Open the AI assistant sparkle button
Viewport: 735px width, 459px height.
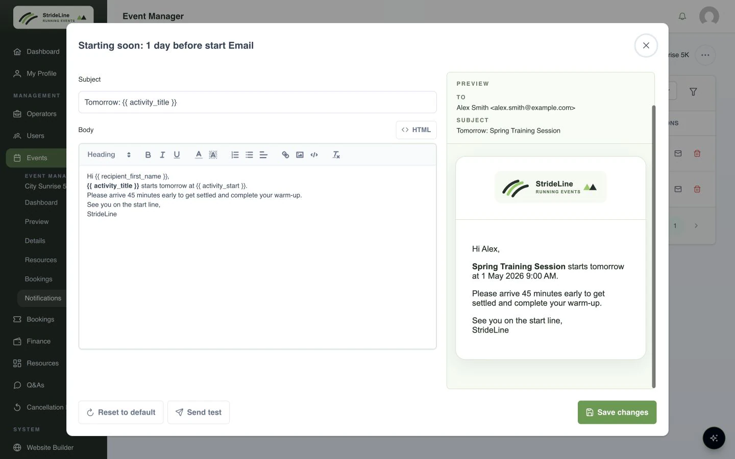[x=714, y=438]
